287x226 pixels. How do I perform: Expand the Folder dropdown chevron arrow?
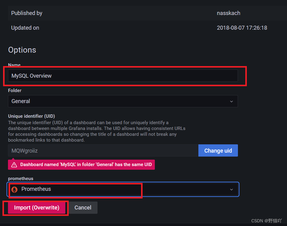pyautogui.click(x=232, y=101)
